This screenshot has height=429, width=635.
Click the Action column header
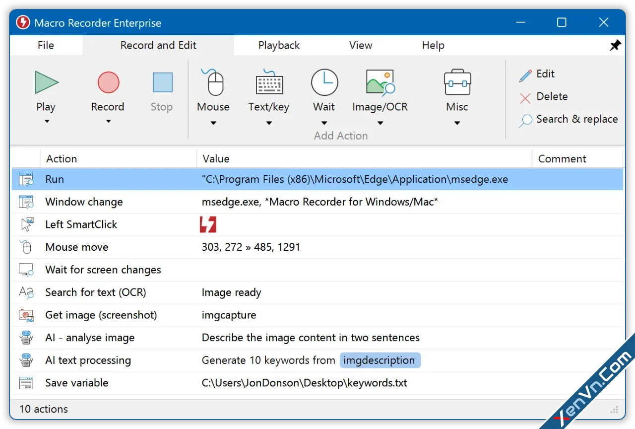(x=118, y=159)
